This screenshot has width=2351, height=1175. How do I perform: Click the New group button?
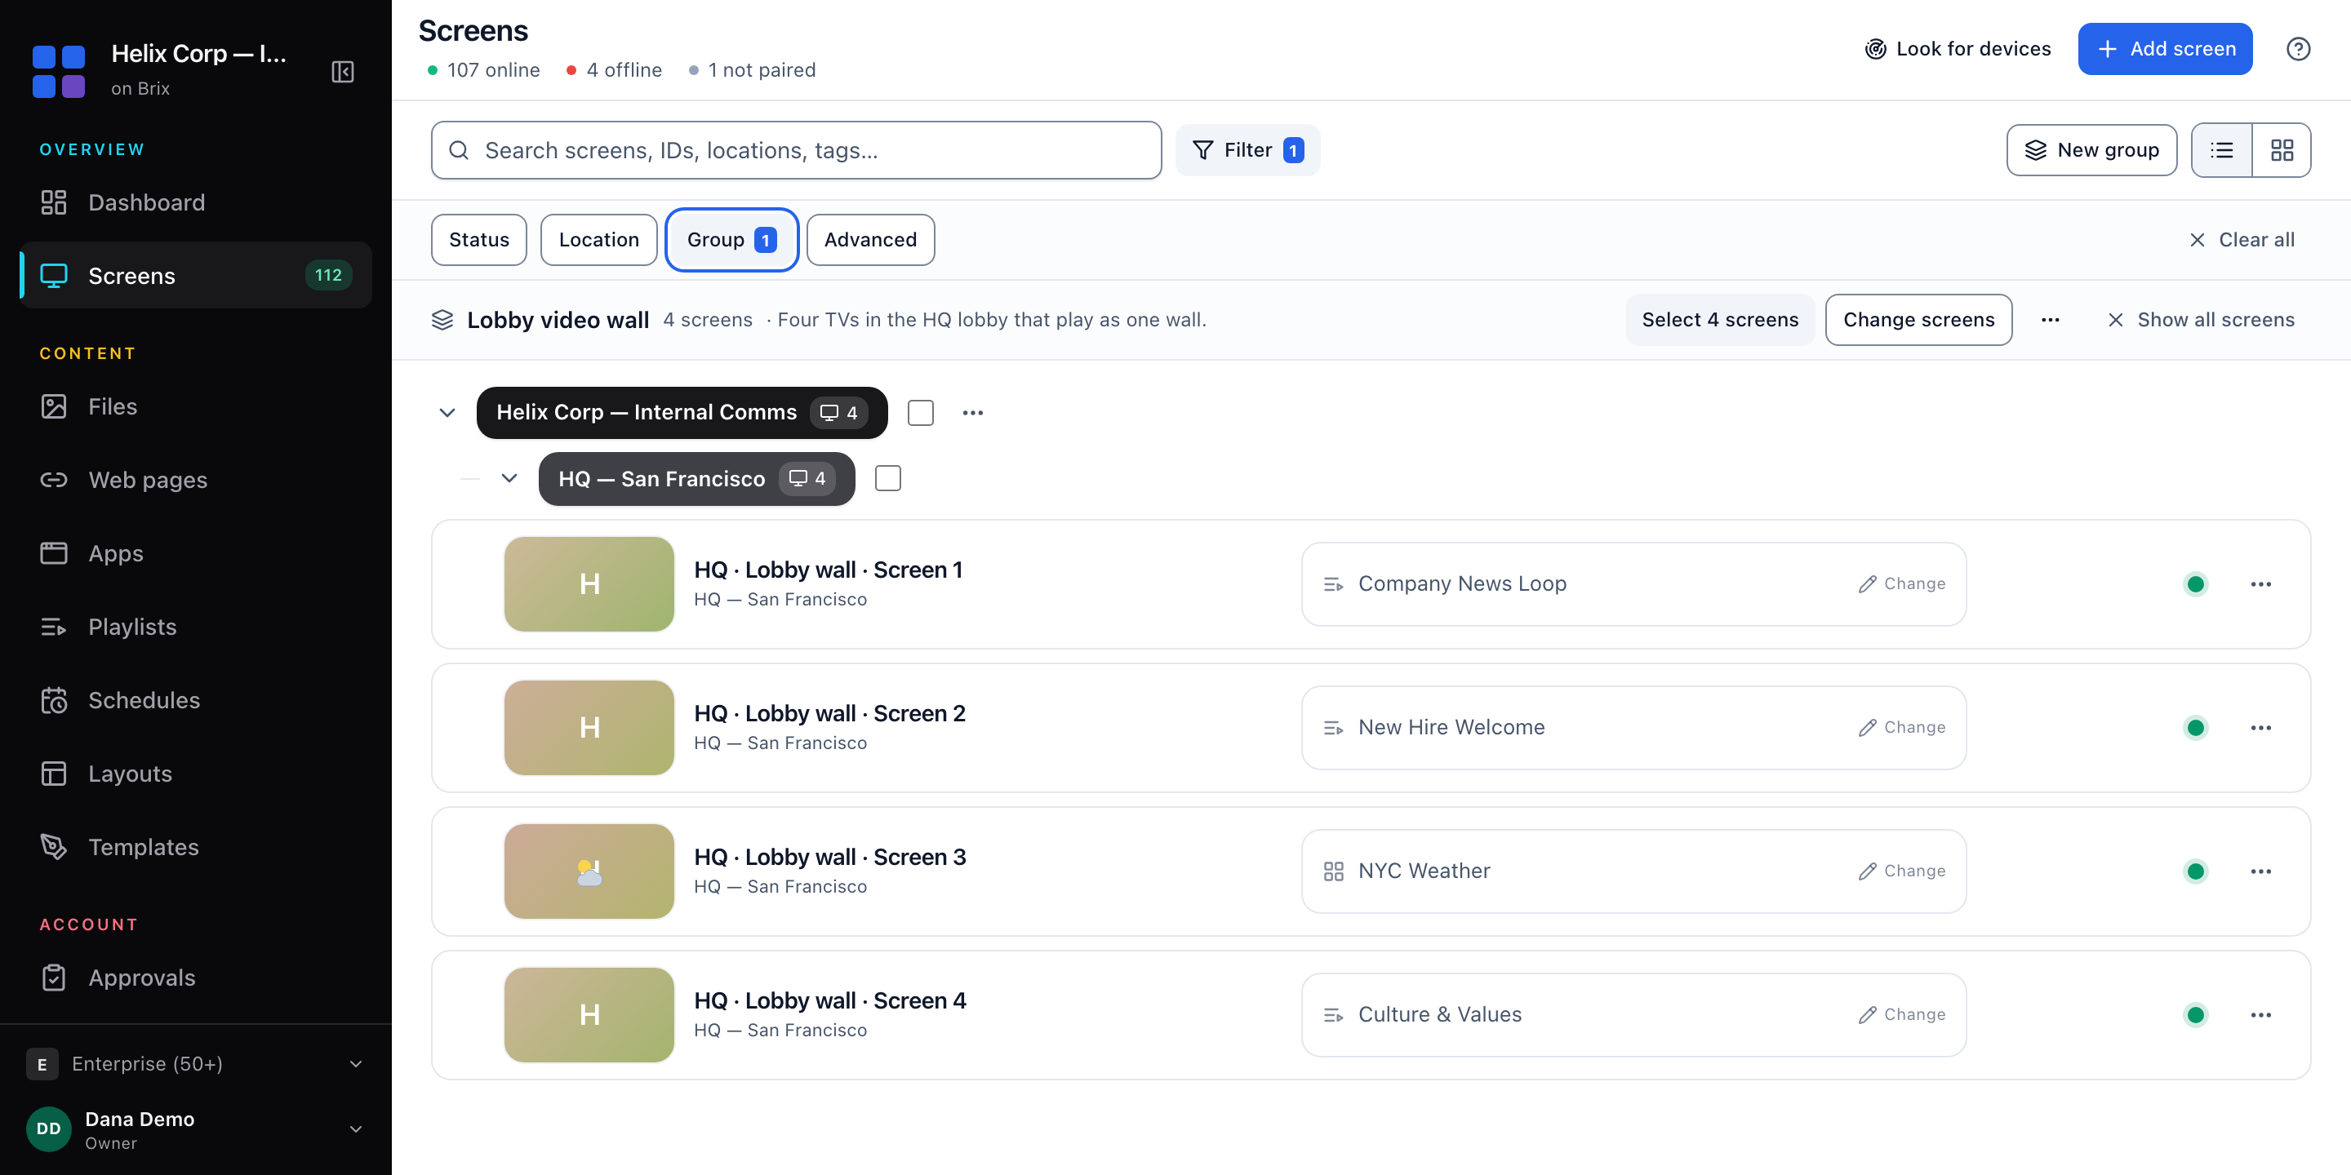pyautogui.click(x=2091, y=149)
